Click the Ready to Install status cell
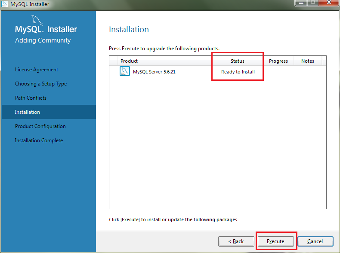340x253 pixels. click(x=238, y=72)
